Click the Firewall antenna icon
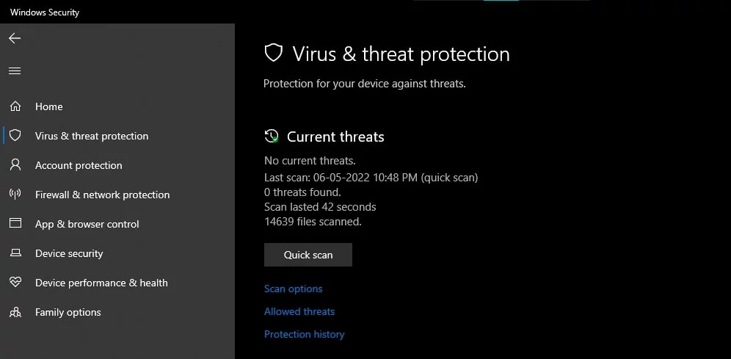 [15, 195]
